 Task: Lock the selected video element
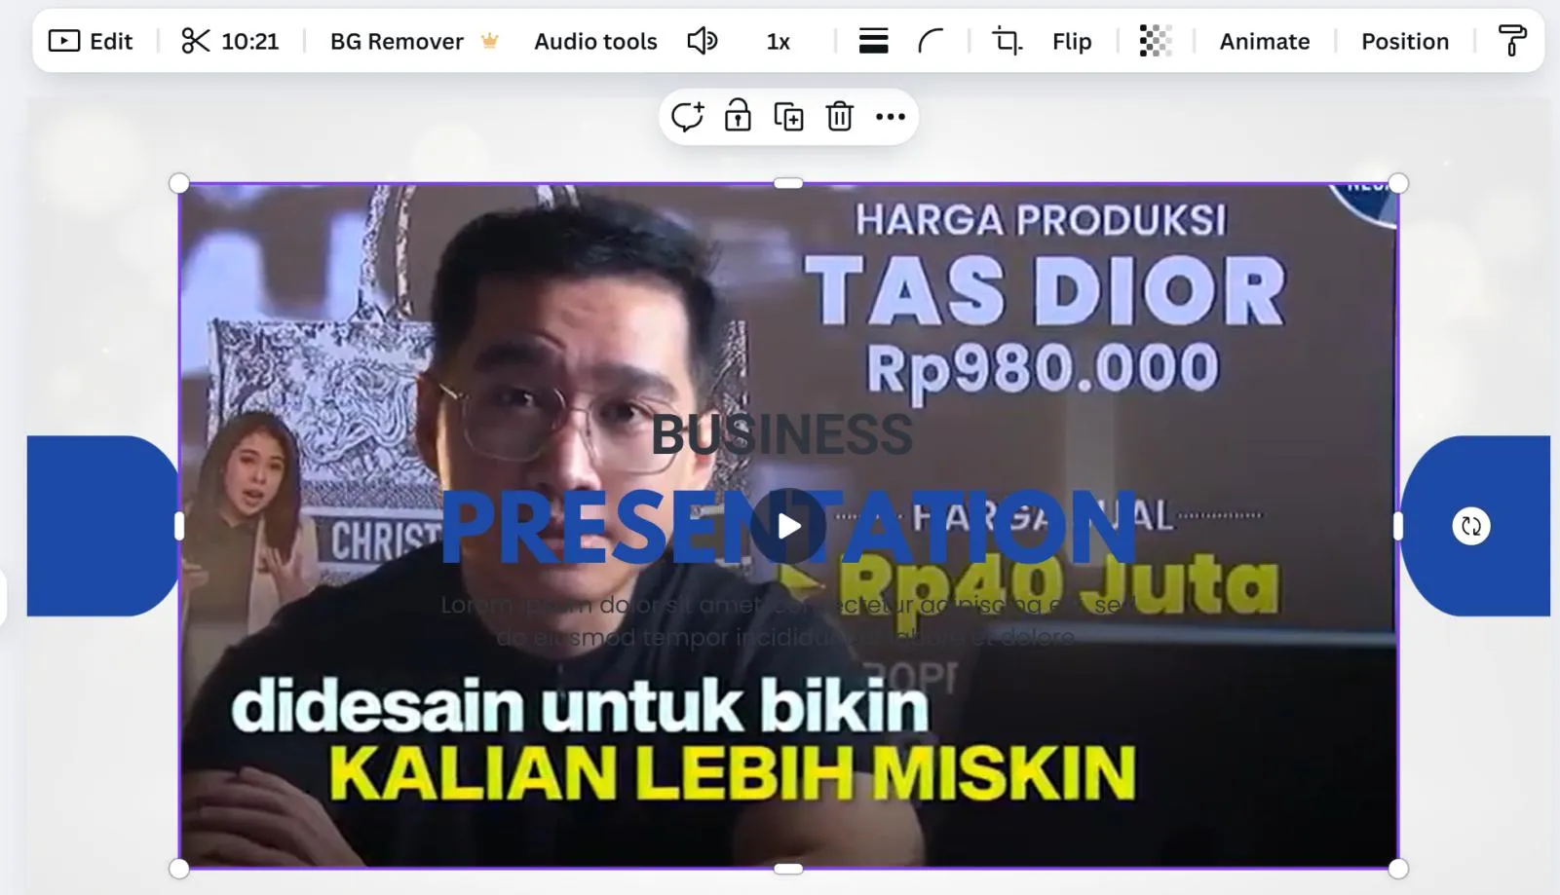(x=739, y=116)
